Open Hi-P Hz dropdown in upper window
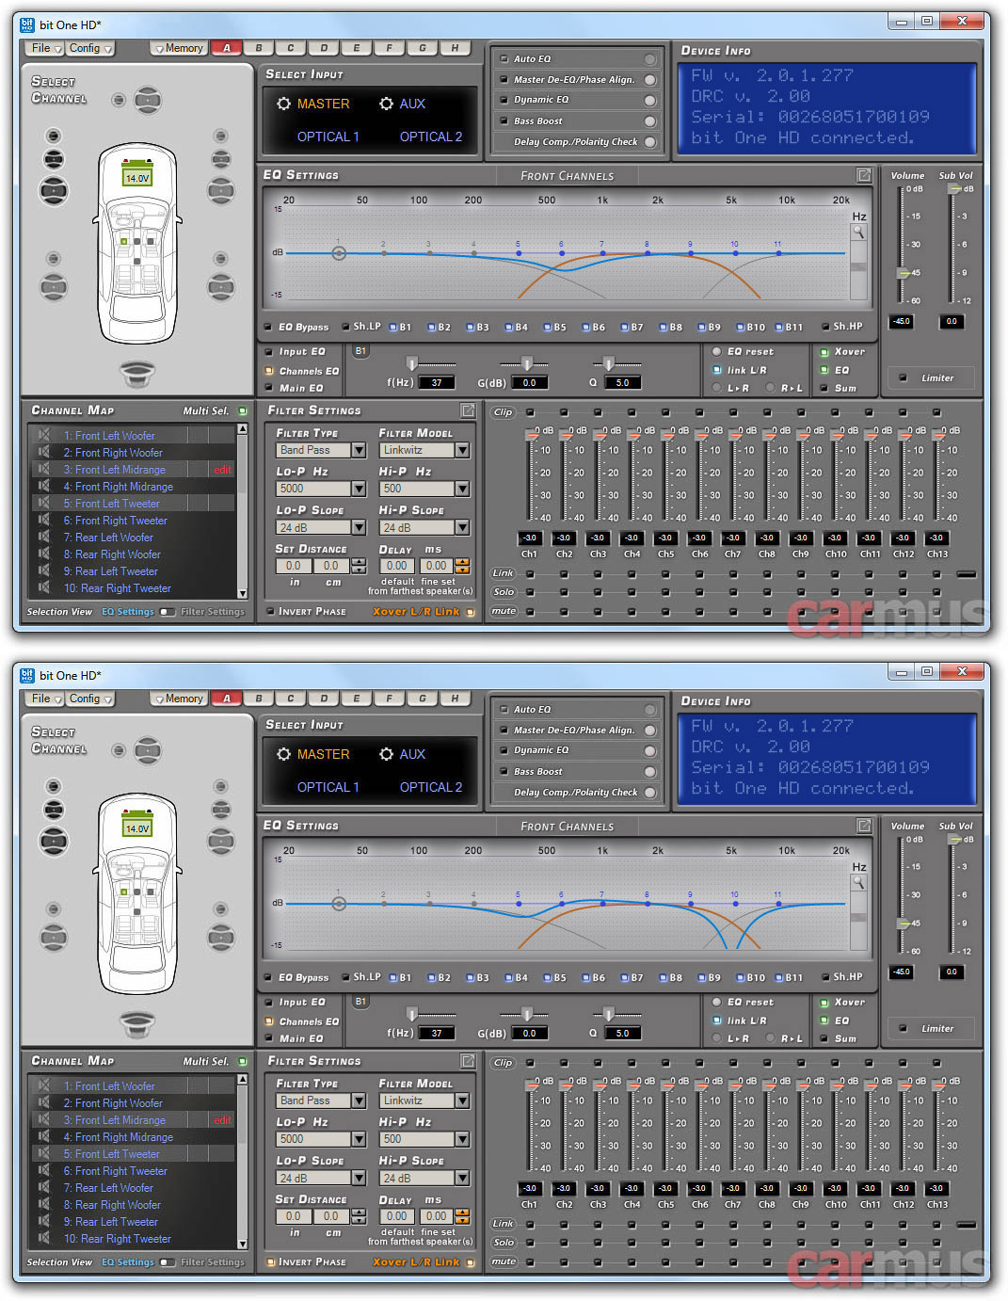Image resolution: width=1008 pixels, height=1301 pixels. [x=461, y=489]
